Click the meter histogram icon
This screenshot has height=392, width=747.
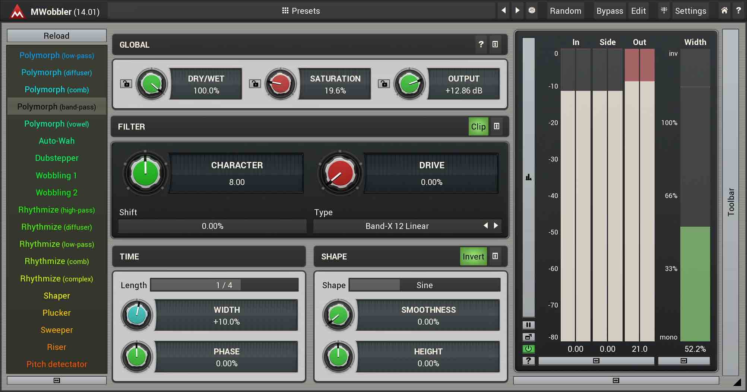[528, 177]
